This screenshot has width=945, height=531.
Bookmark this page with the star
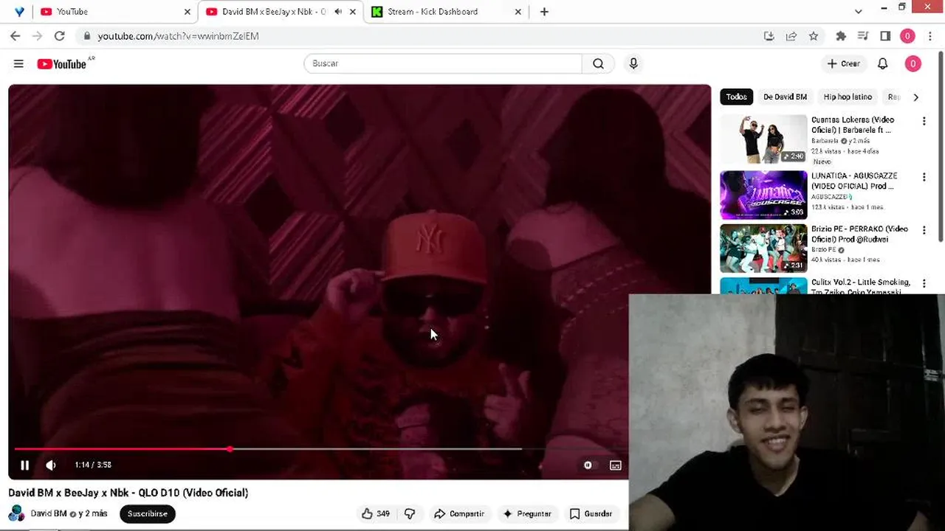tap(813, 35)
